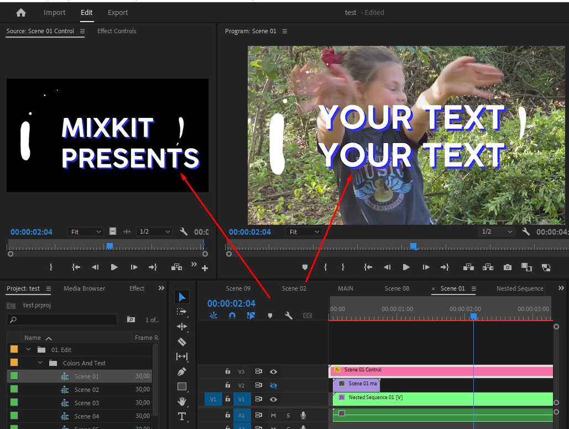
Task: Click Insert button in Source monitor
Action: [x=176, y=267]
